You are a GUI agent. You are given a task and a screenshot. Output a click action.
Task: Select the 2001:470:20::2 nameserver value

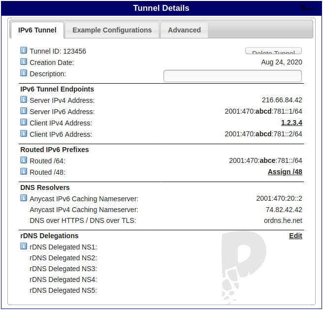[279, 198]
